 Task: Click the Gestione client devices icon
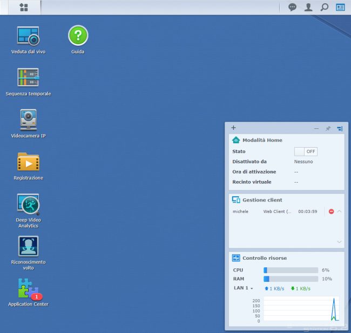pyautogui.click(x=236, y=200)
